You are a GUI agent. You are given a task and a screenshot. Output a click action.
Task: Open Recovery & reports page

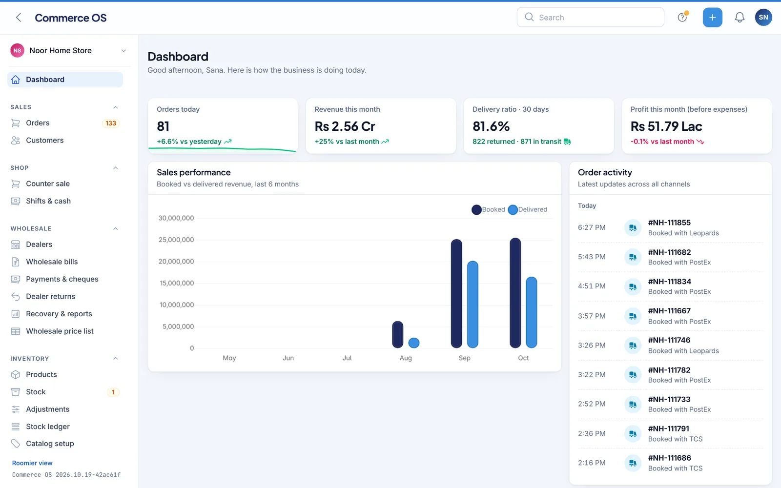65,314
